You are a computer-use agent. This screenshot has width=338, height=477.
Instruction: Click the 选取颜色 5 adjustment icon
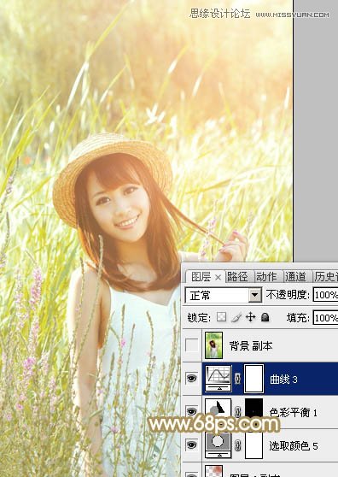(219, 445)
